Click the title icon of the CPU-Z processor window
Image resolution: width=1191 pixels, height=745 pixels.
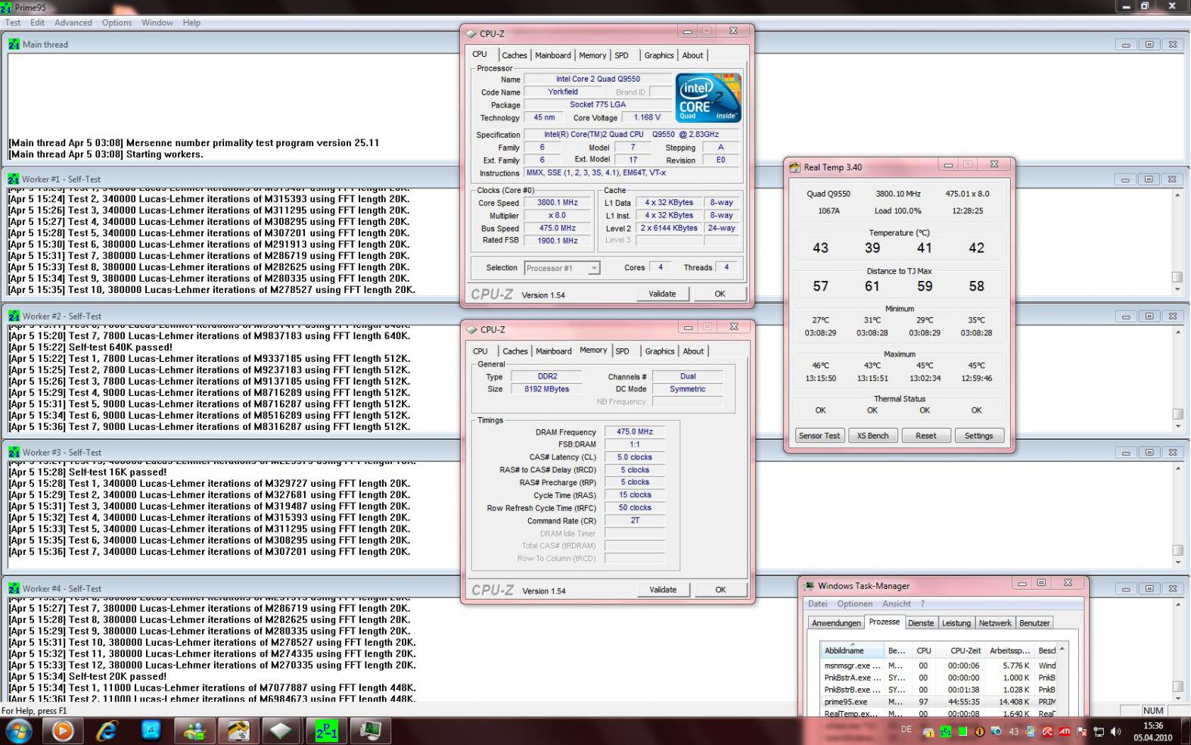[x=471, y=33]
